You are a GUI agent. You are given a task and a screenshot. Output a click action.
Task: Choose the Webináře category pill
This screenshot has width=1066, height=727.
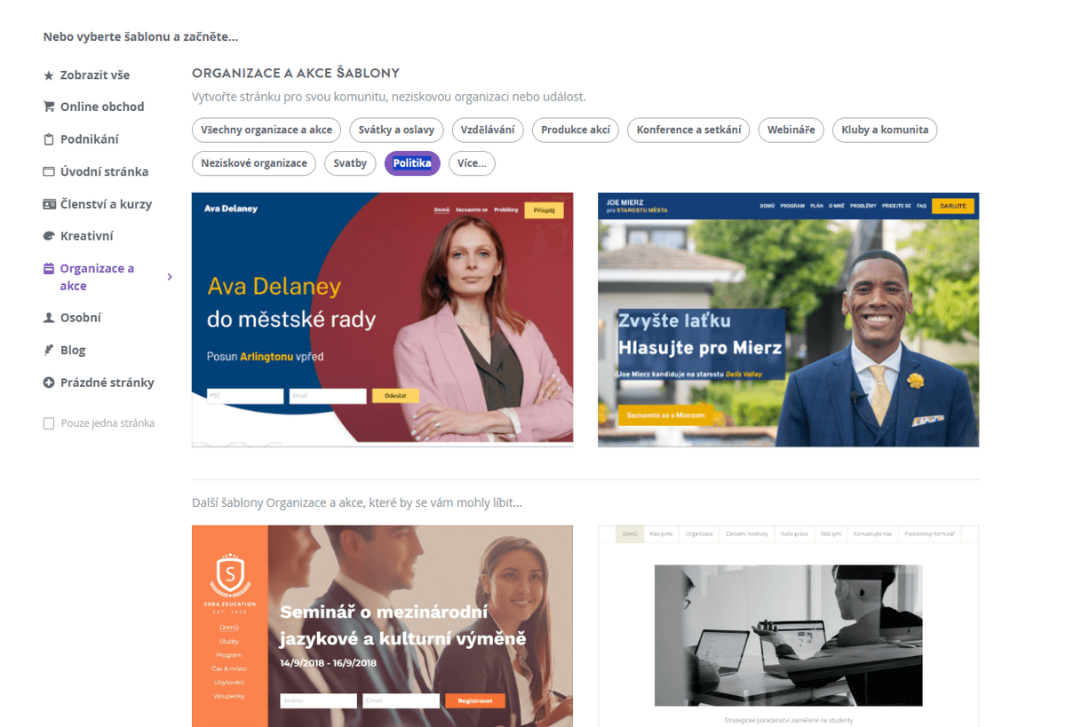click(x=791, y=130)
